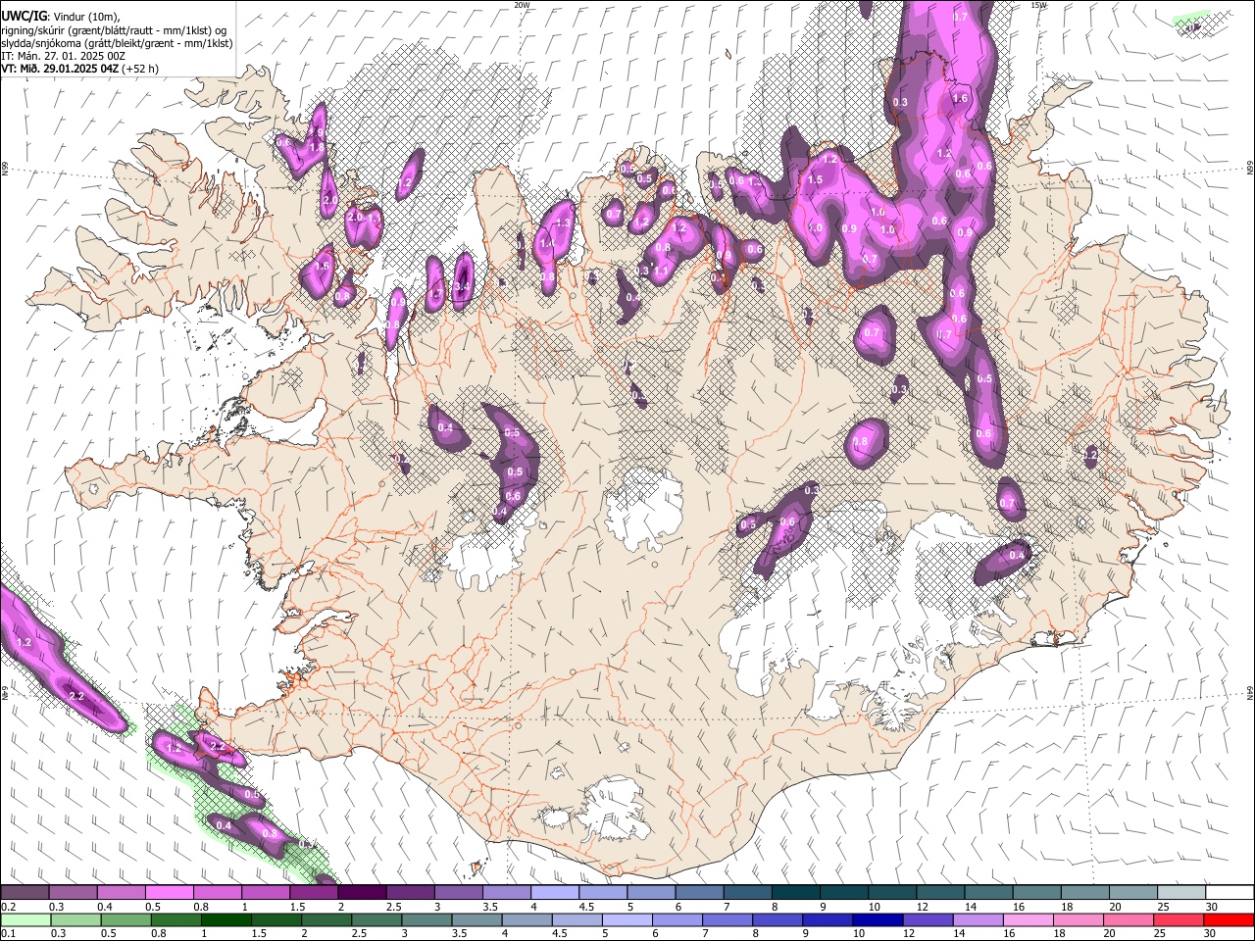Click the snow scale swatch between 0.2 and 0.3

pyautogui.click(x=25, y=892)
